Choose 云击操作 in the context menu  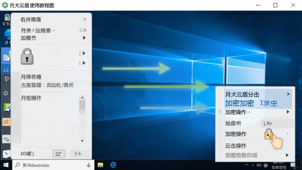(236, 146)
